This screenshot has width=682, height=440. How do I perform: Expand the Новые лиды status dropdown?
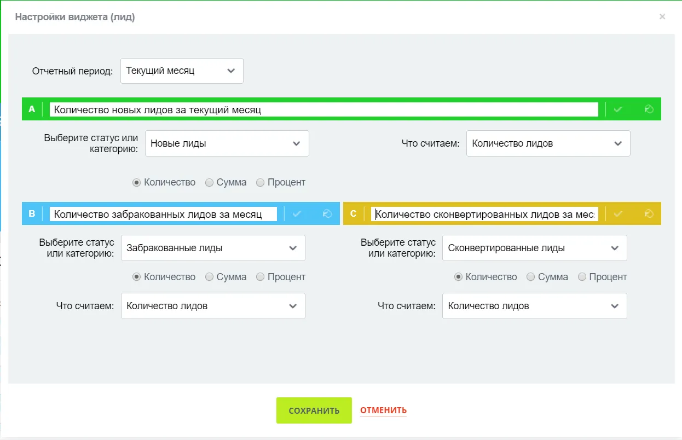pyautogui.click(x=227, y=143)
